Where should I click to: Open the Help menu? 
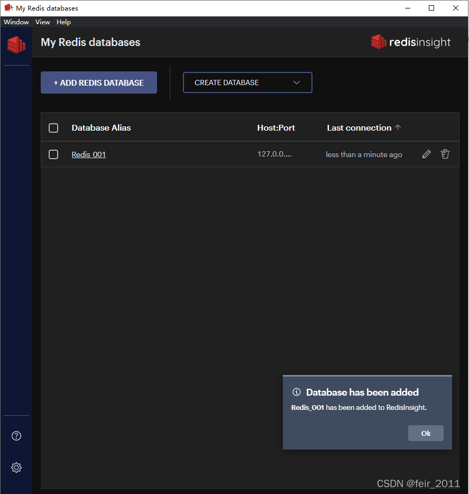[63, 22]
